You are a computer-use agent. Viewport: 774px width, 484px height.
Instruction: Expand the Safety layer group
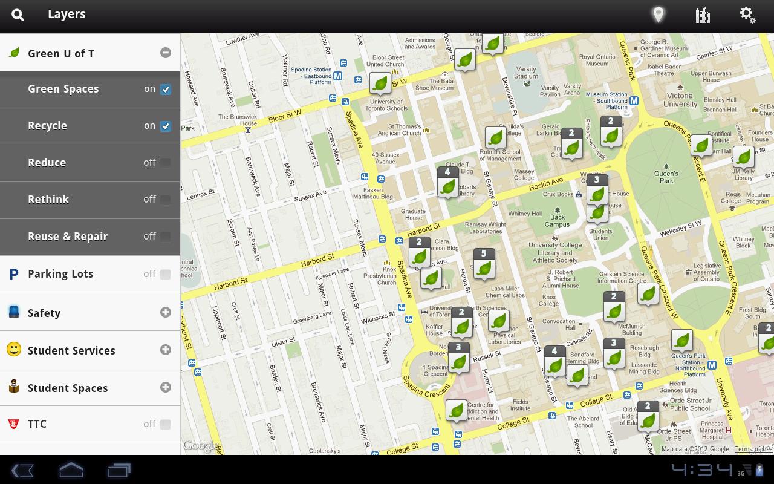tap(166, 312)
